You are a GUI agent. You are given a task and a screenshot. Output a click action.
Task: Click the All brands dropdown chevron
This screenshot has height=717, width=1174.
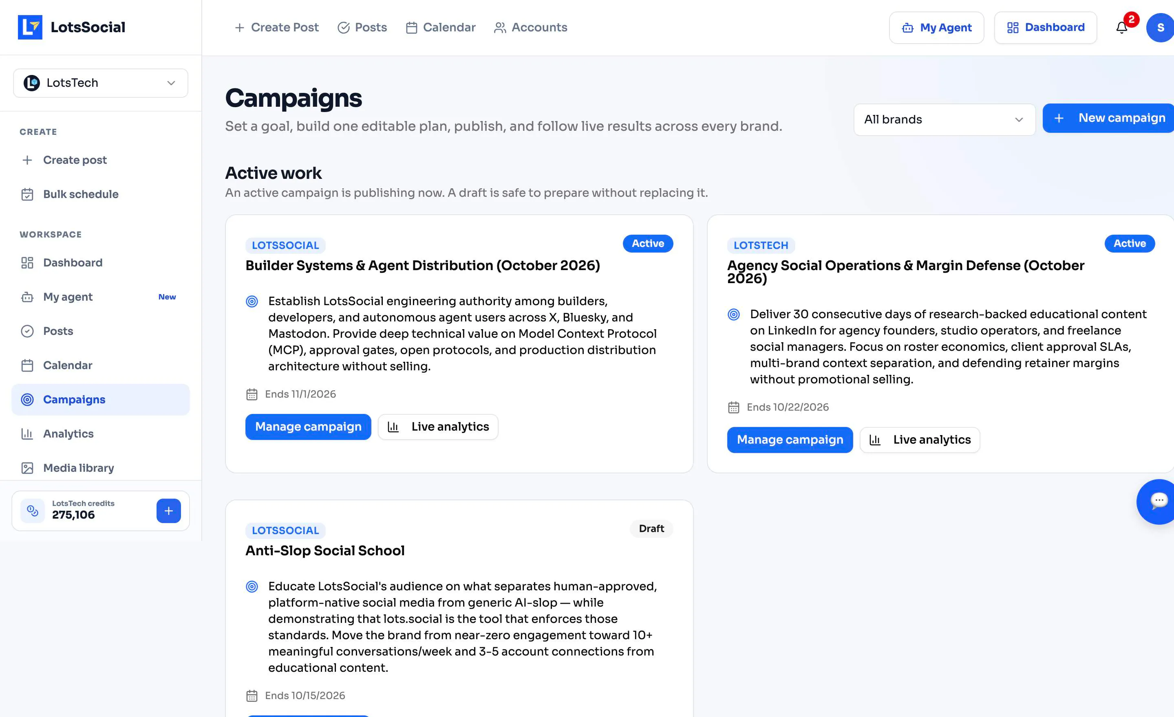coord(1019,119)
